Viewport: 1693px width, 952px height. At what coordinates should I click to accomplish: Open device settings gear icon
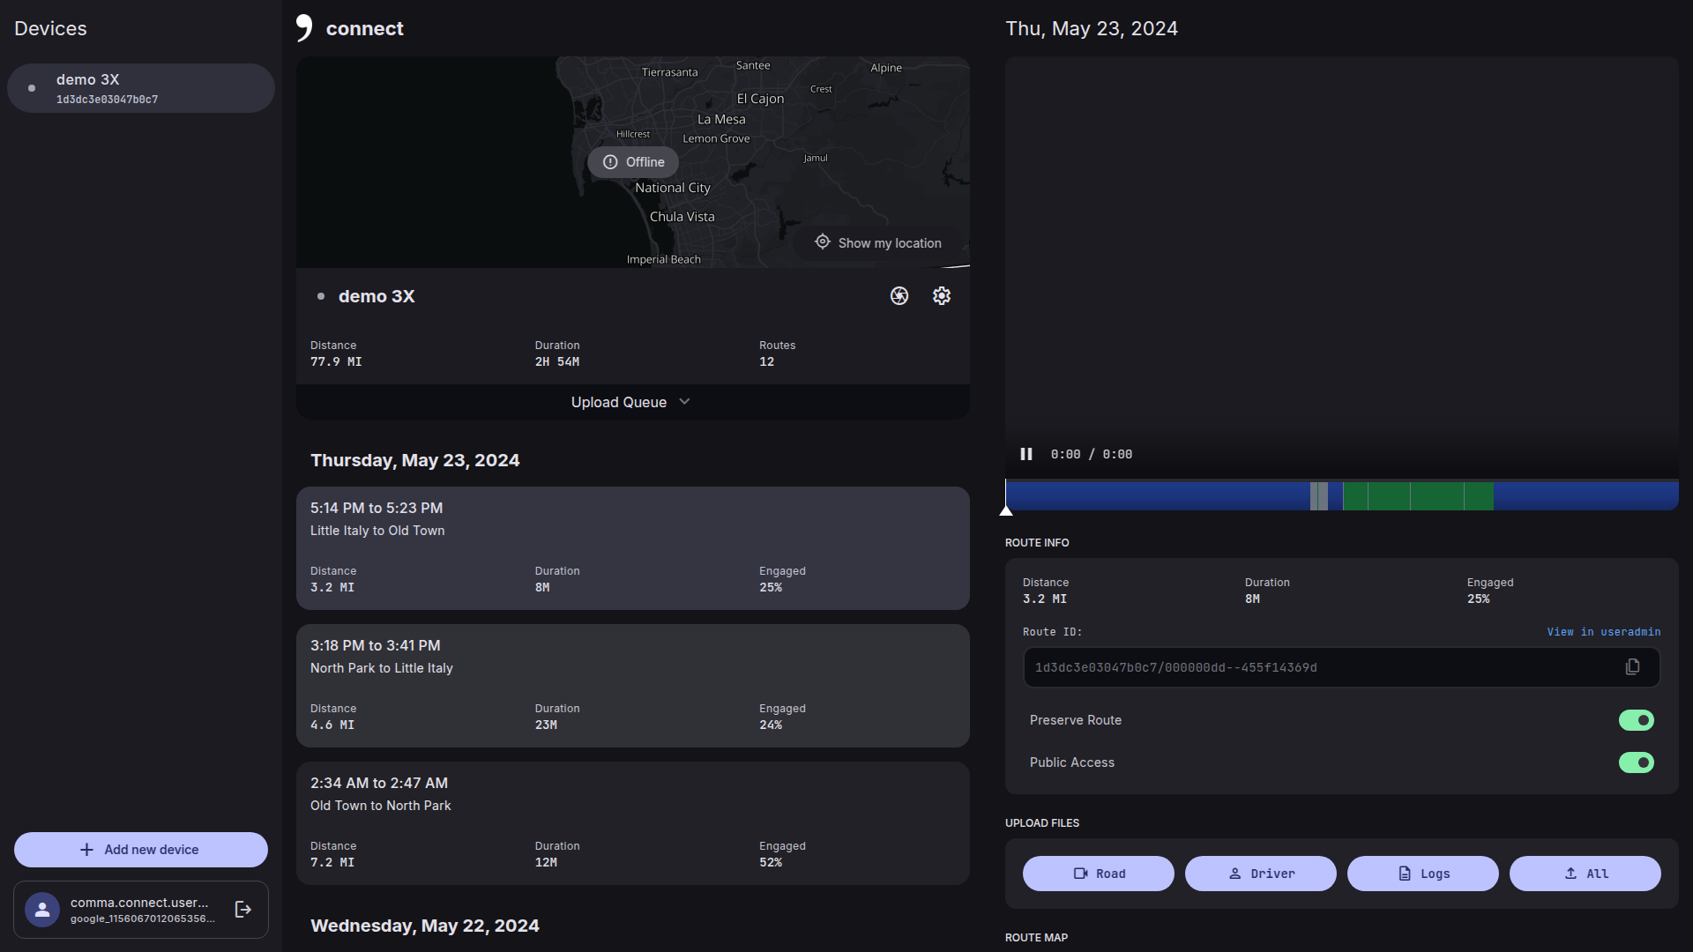coord(941,296)
